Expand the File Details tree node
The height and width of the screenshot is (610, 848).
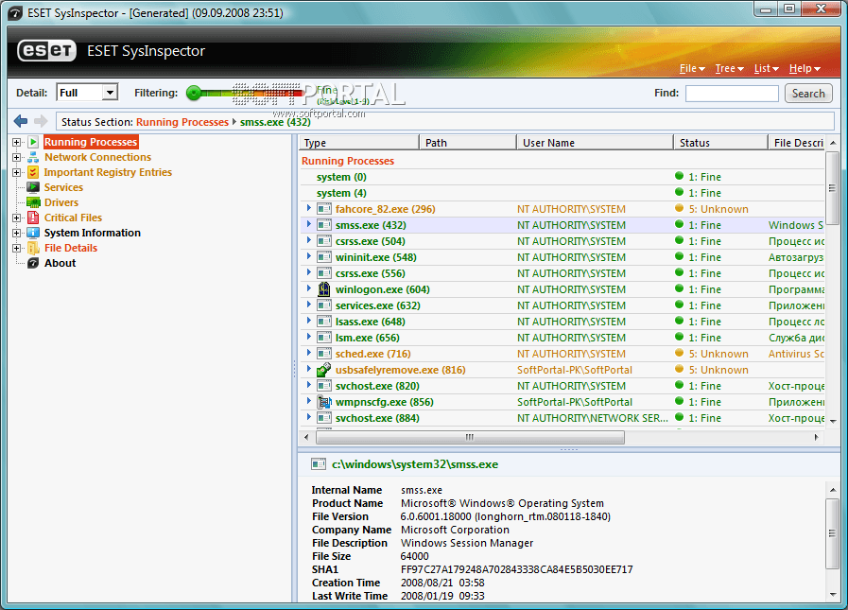17,249
